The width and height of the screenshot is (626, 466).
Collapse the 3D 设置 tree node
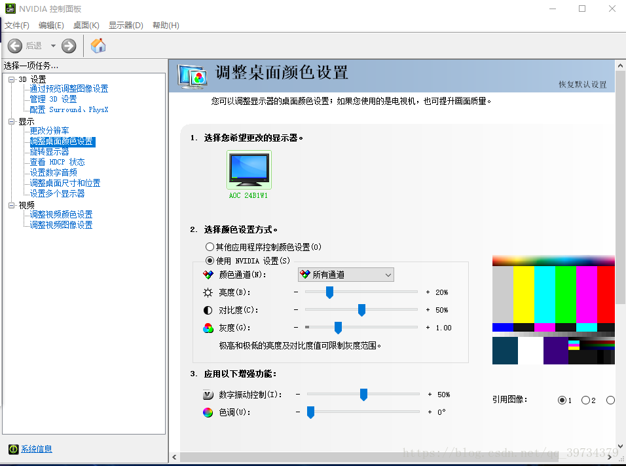(12, 79)
